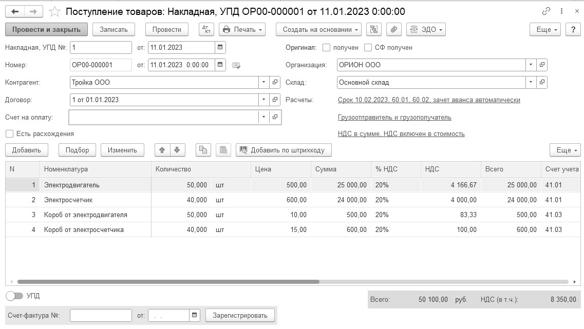The height and width of the screenshot is (329, 584).
Task: Click the comment icon next to document date
Action: [x=236, y=66]
